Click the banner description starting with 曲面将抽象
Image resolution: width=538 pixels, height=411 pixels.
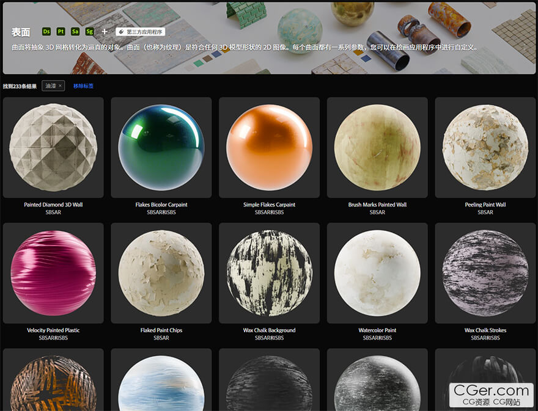[245, 47]
